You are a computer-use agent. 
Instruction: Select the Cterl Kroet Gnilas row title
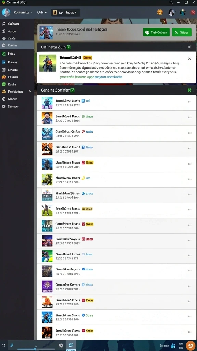[x=68, y=132]
